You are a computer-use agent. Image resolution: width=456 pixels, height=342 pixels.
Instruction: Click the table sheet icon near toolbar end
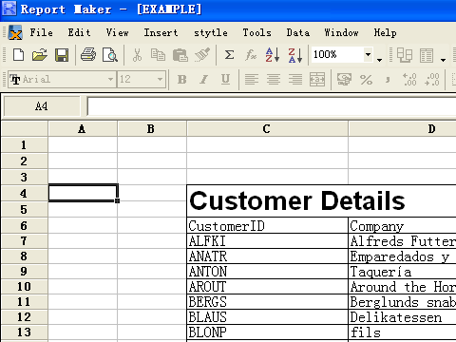pos(427,55)
